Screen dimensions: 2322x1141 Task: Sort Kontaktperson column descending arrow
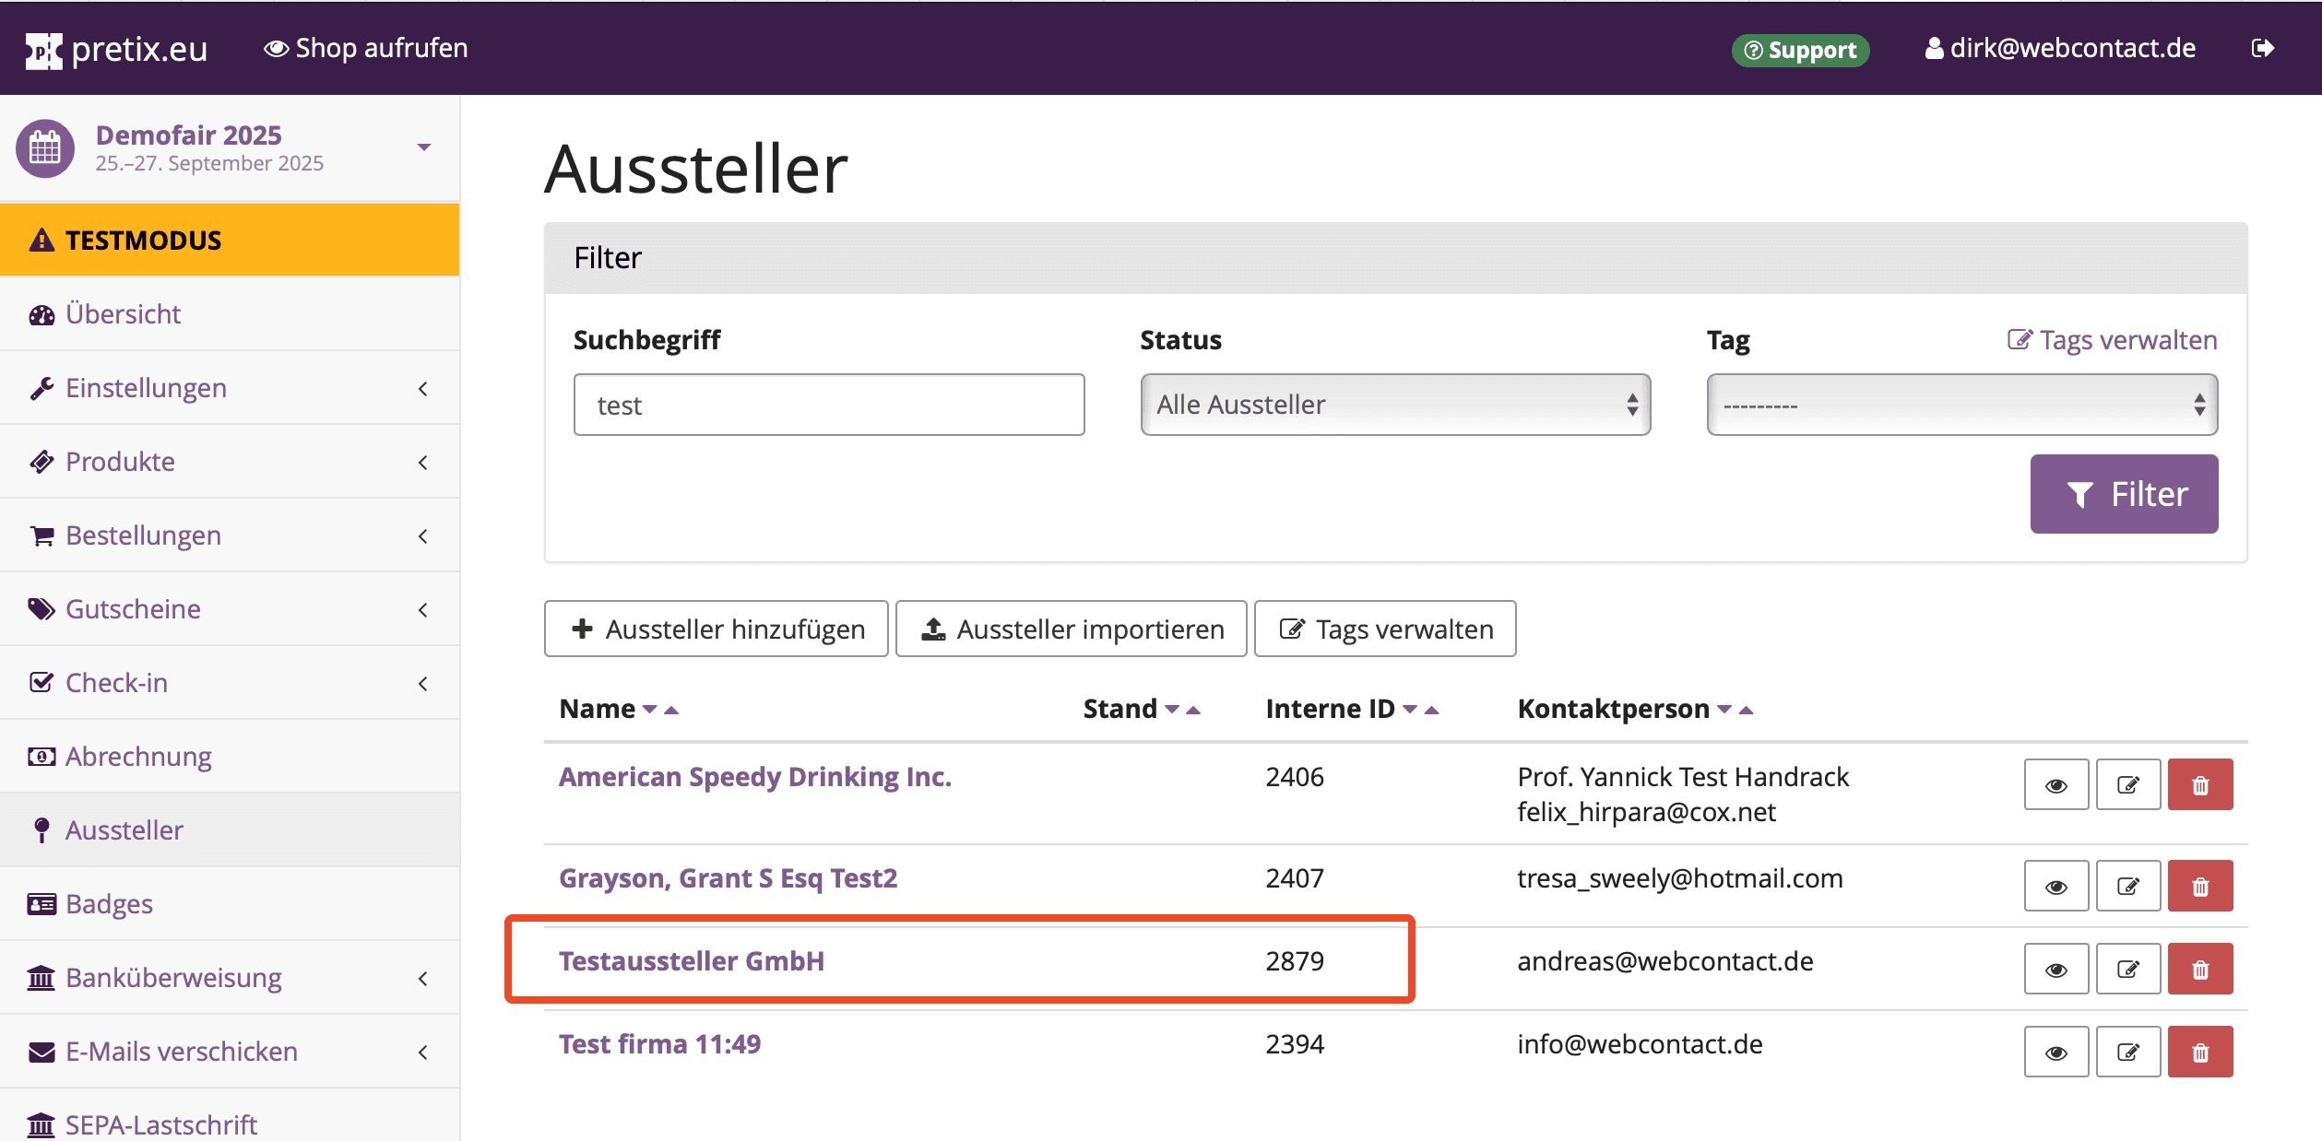(1724, 709)
